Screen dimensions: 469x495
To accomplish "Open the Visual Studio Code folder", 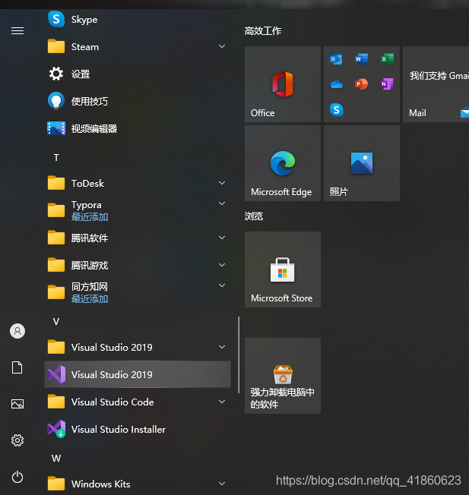I will point(138,402).
